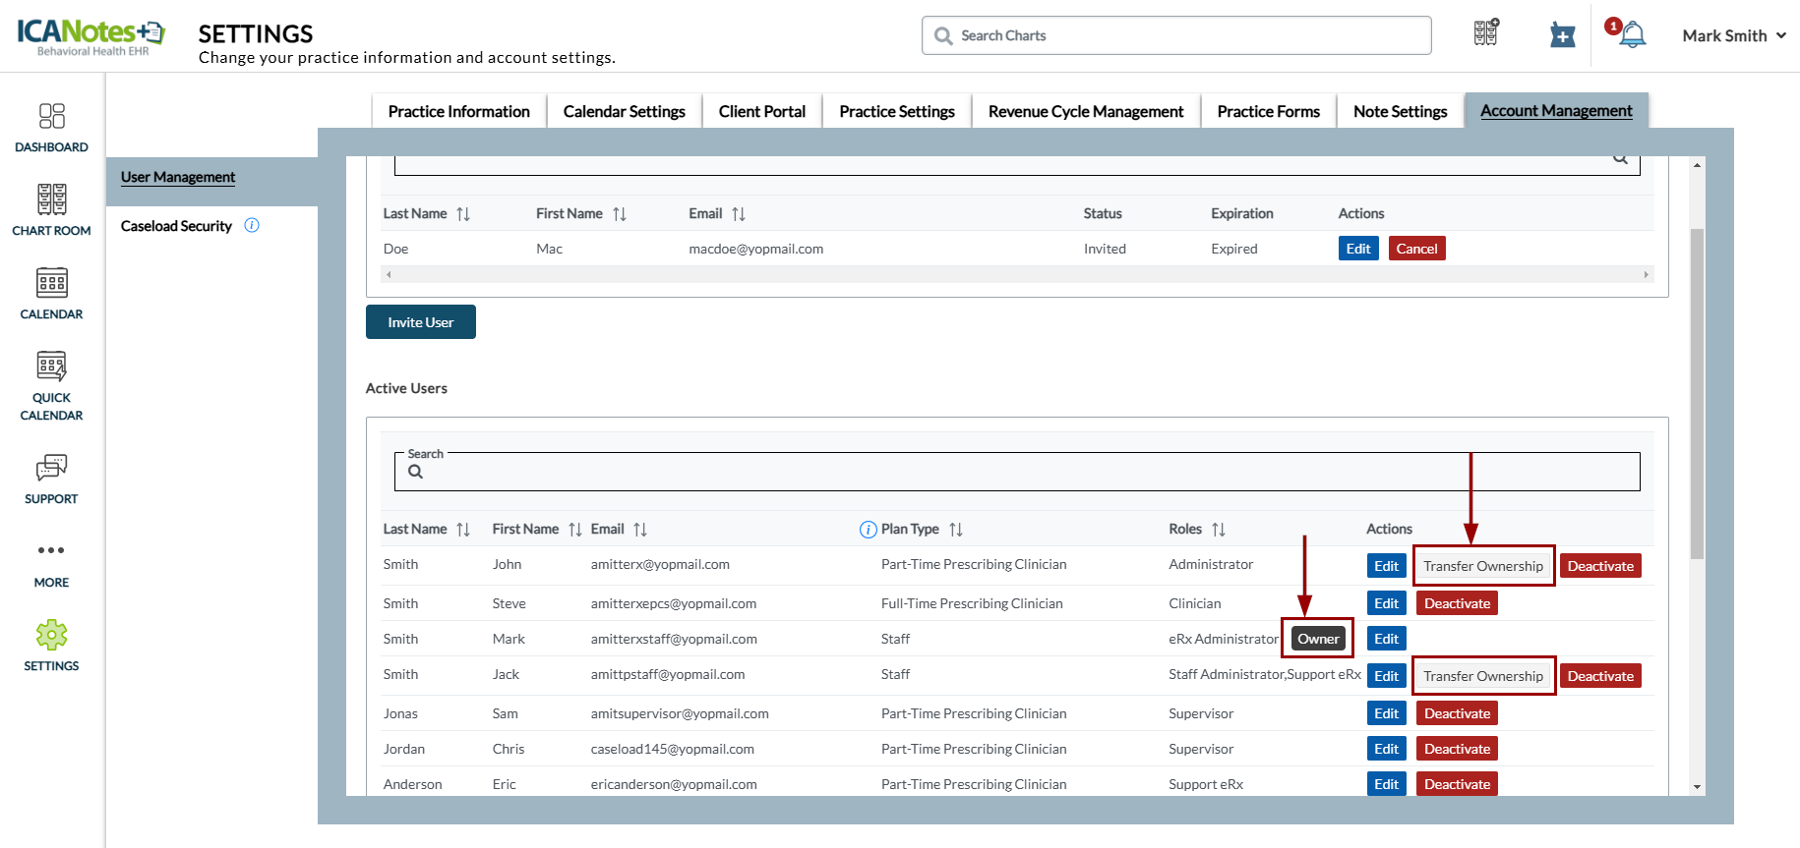Click the macdoe@yopmail.com email cell
Screen dimensions: 1800x848
755,250
